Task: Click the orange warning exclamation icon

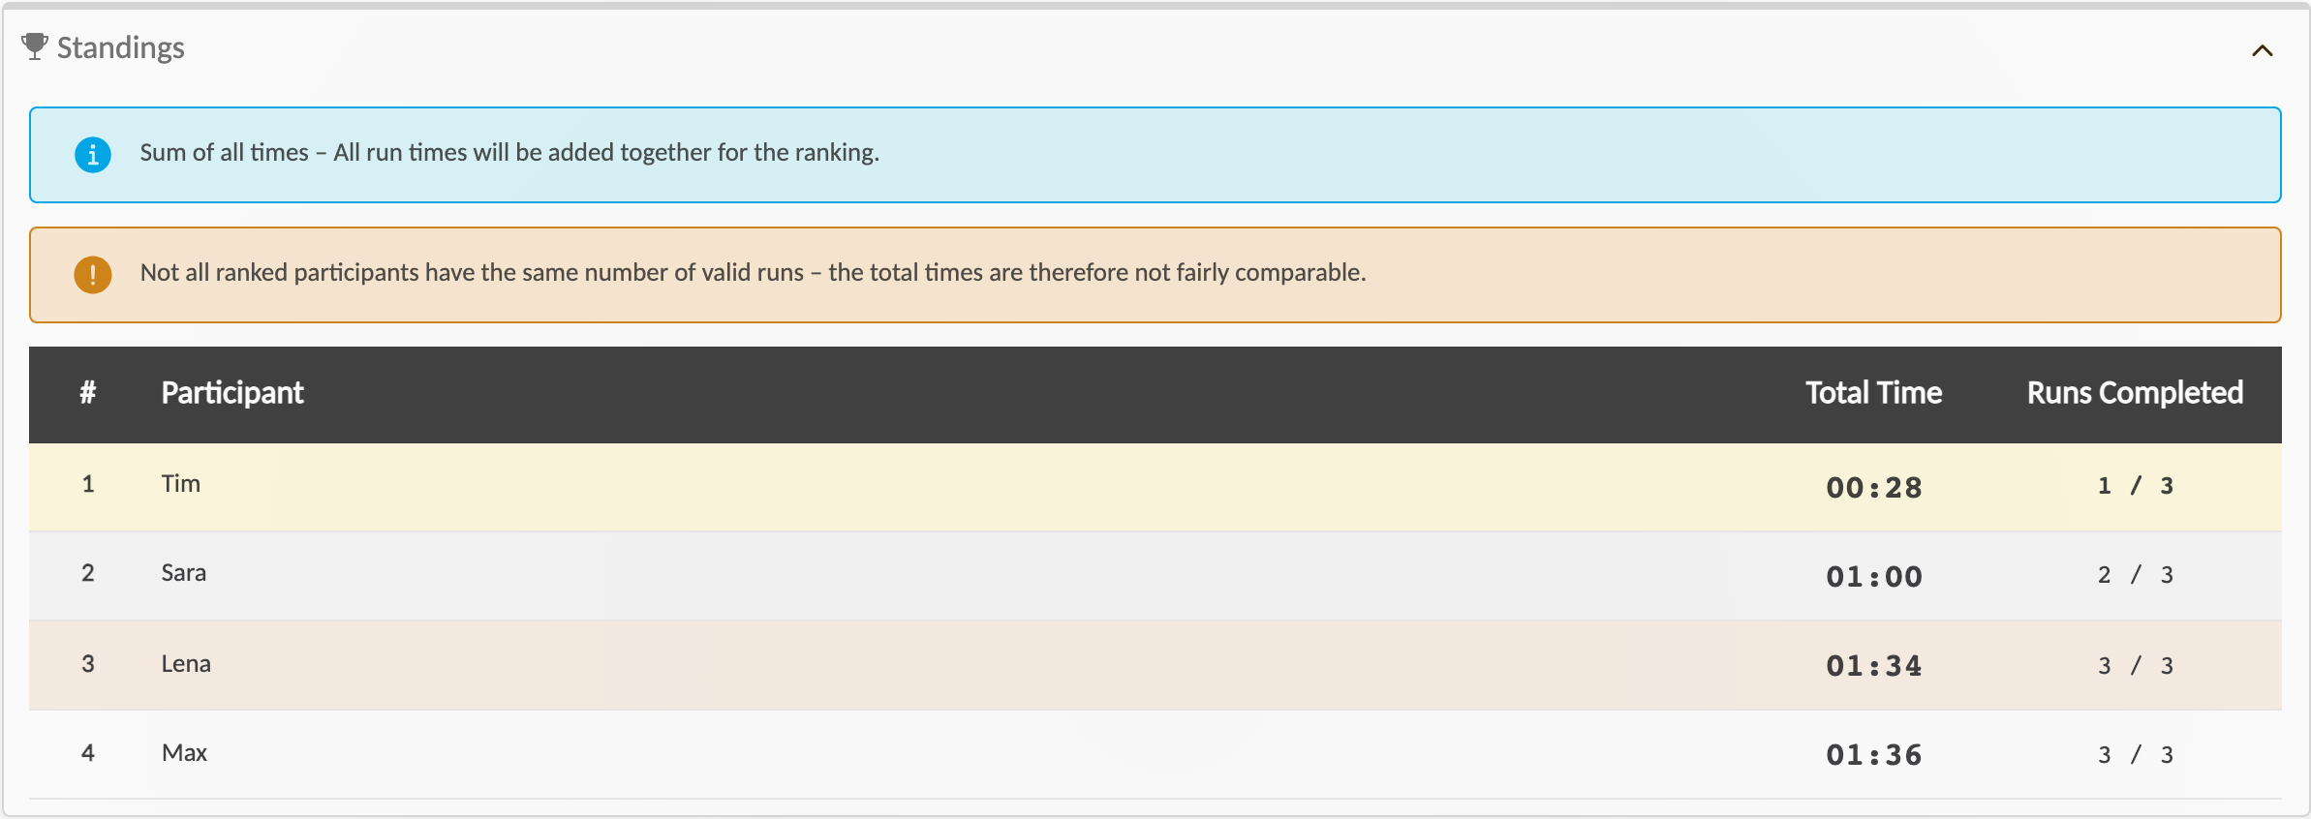Action: click(93, 274)
